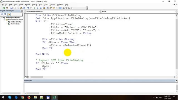Open Project Explorer from toolbar icon
Image resolution: width=178 pixels, height=100 pixels.
(48, 8)
